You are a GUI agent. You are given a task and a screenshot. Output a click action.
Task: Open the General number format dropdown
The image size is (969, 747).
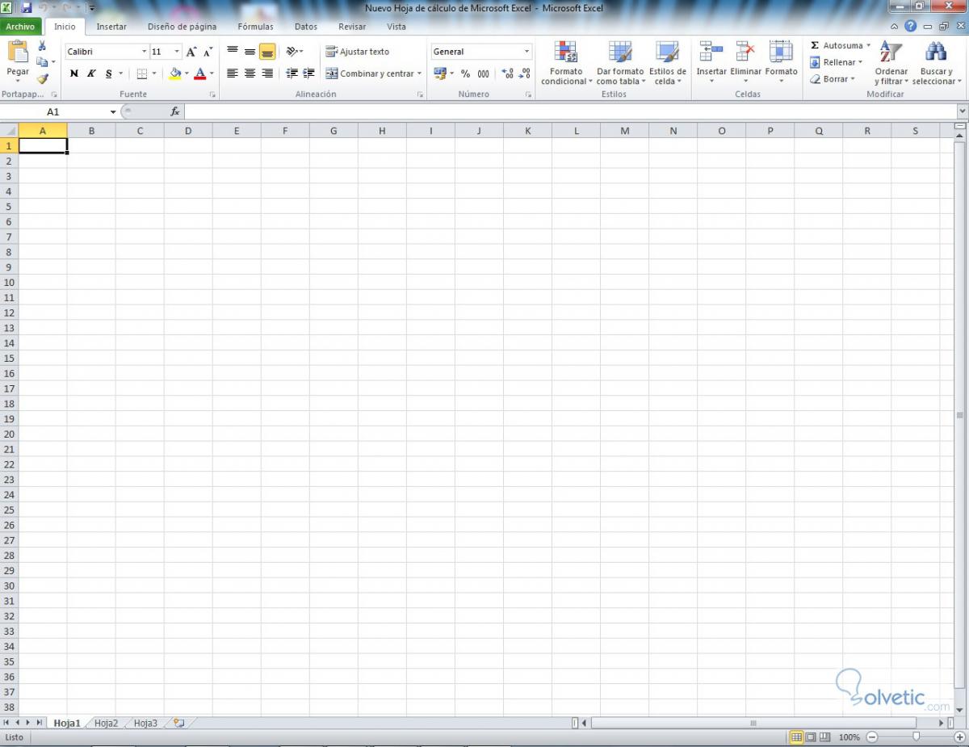[526, 52]
